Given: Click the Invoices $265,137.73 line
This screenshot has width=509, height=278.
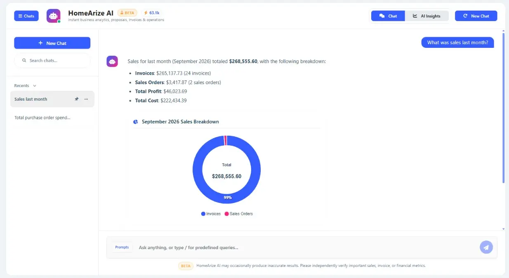Looking at the screenshot, I should point(173,73).
